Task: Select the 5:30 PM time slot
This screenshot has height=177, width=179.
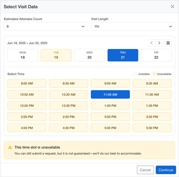Action: pyautogui.click(x=152, y=128)
